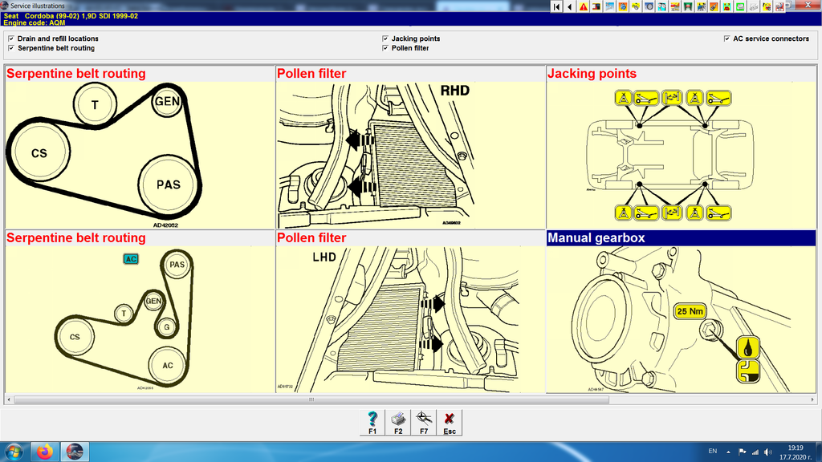Click the vehicle title Seat Cordoba 1,9D SDI
This screenshot has height=462, width=822.
point(71,16)
